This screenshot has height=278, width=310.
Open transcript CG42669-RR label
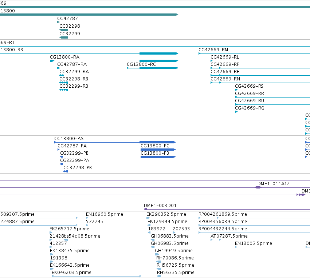click(x=250, y=94)
